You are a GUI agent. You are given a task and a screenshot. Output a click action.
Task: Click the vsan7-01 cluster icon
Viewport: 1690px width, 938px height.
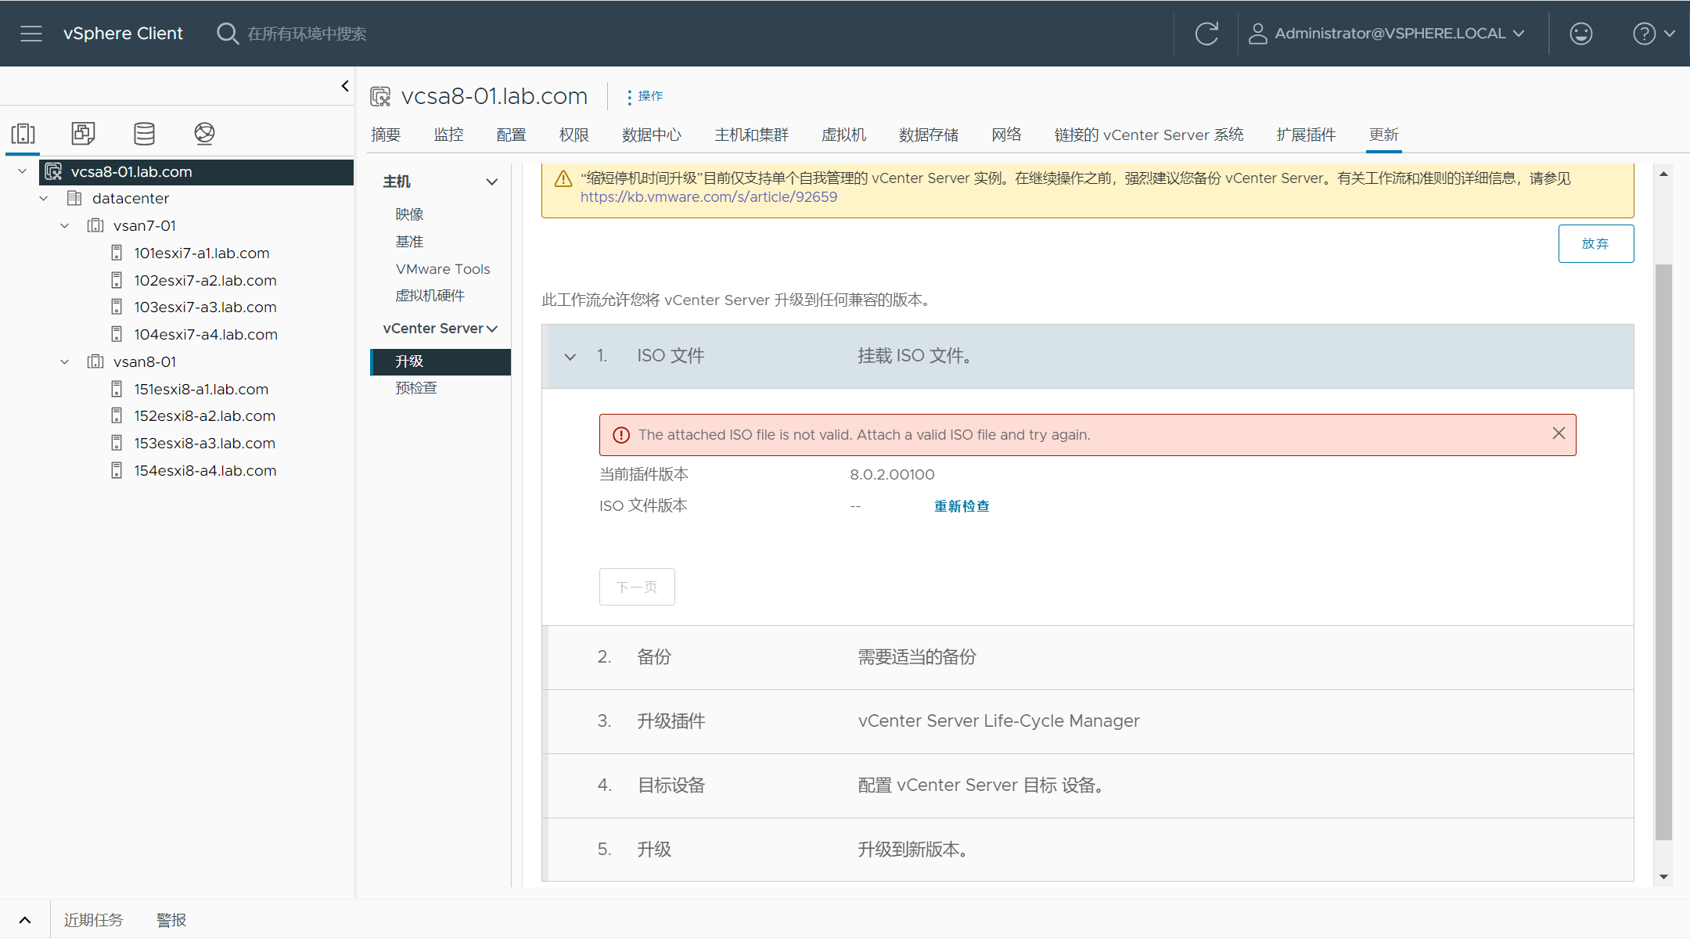(x=95, y=225)
